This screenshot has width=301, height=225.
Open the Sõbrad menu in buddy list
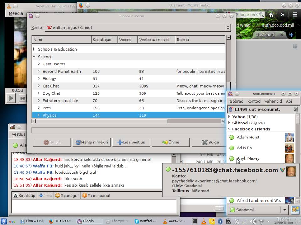coord(236,101)
